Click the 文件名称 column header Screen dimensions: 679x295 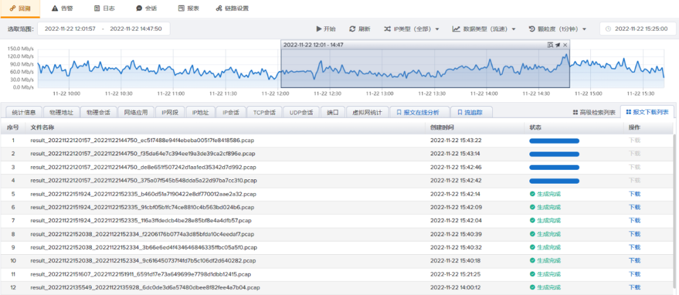(x=42, y=127)
